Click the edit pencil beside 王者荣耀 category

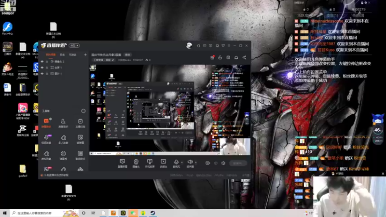pyautogui.click(x=113, y=60)
